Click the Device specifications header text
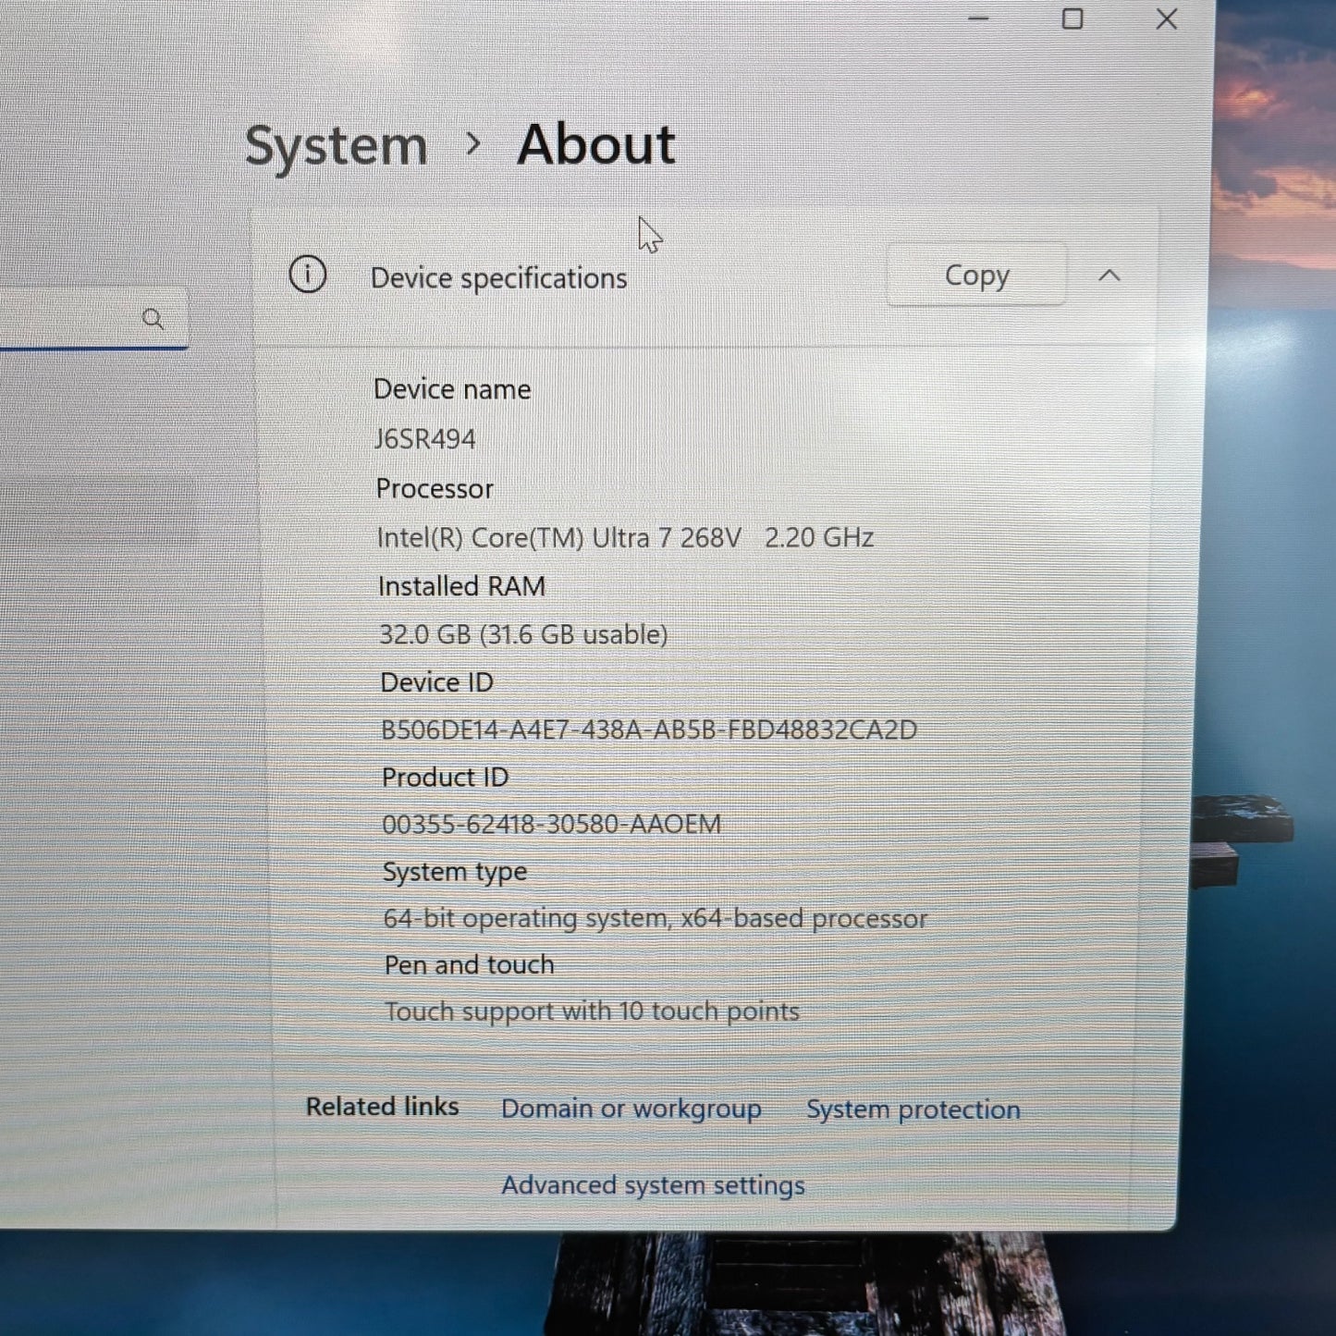 tap(498, 278)
